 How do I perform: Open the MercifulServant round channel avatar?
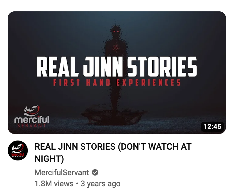(18, 150)
